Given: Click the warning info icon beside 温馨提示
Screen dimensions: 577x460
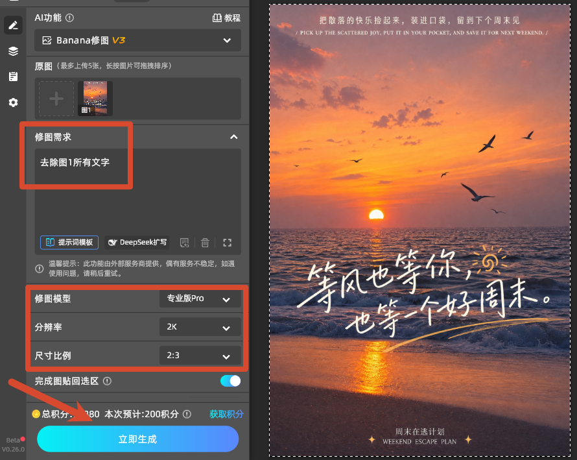Looking at the screenshot, I should pos(40,269).
